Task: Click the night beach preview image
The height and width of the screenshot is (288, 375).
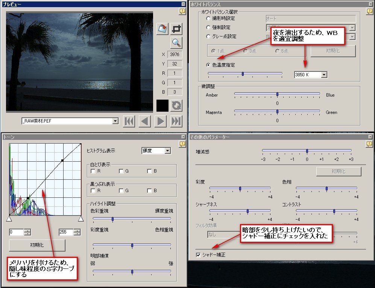Action: click(79, 62)
